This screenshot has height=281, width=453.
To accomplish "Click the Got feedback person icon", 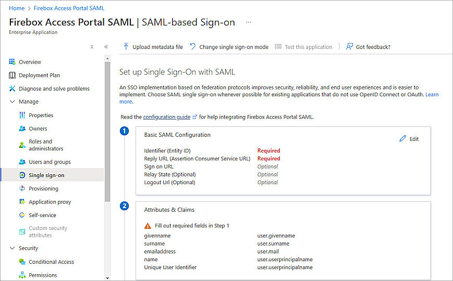I will pyautogui.click(x=349, y=46).
